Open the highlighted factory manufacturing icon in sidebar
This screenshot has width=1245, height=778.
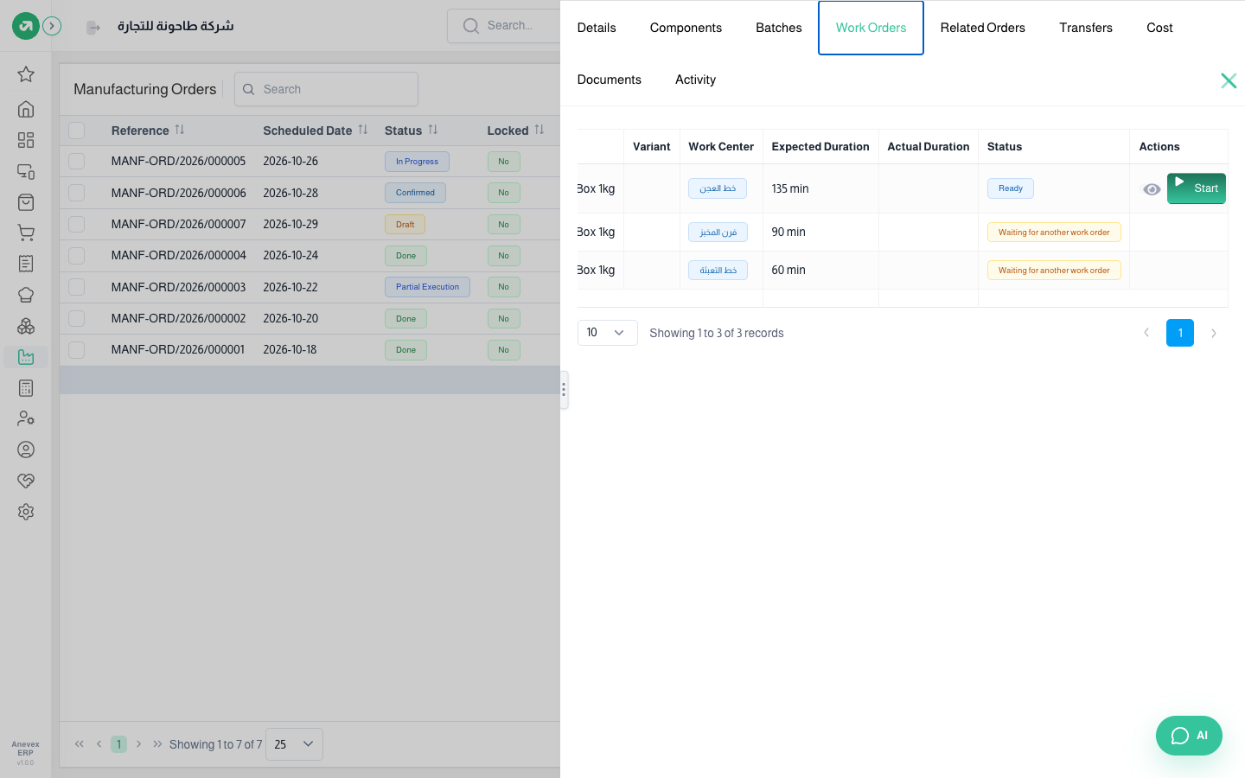tap(26, 357)
